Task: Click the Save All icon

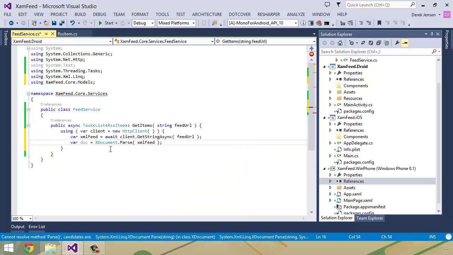Action: 62,23
